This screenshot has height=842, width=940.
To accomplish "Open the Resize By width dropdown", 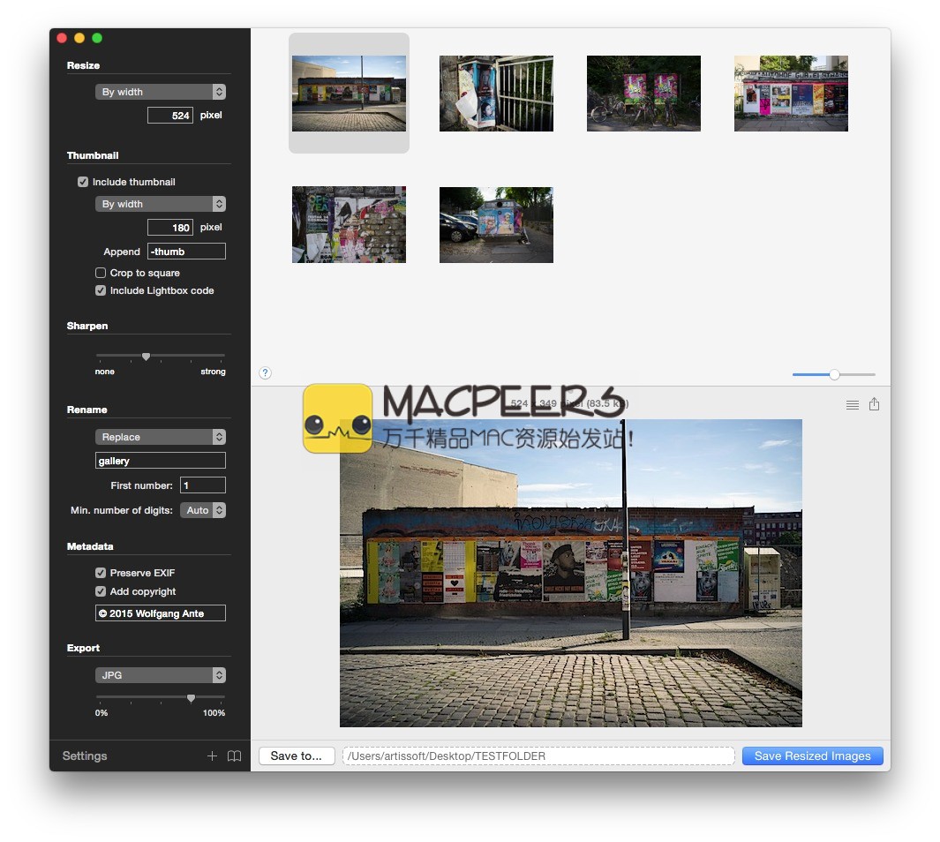I will tap(161, 92).
